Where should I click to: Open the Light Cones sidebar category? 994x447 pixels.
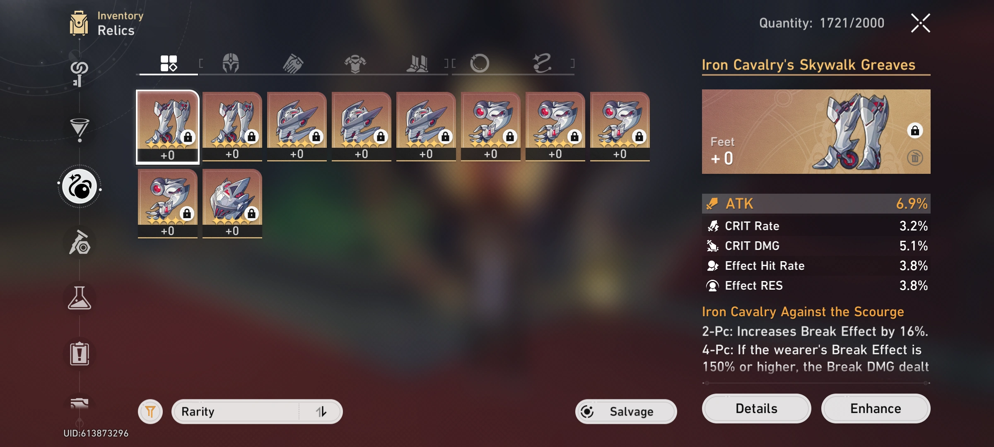[79, 73]
